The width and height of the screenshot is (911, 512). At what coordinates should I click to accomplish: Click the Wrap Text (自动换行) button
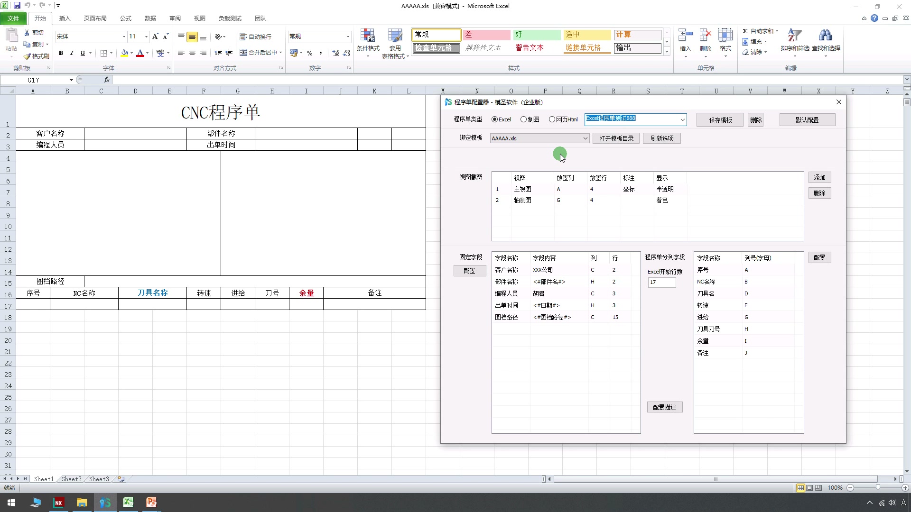(255, 37)
